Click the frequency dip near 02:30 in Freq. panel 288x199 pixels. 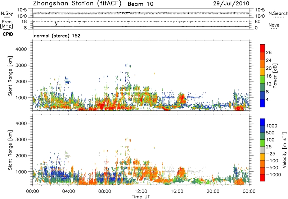click(56, 24)
